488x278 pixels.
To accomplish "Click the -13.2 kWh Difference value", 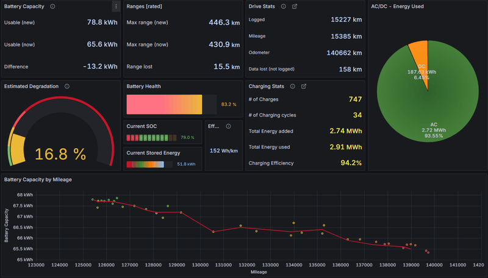I will coord(100,66).
